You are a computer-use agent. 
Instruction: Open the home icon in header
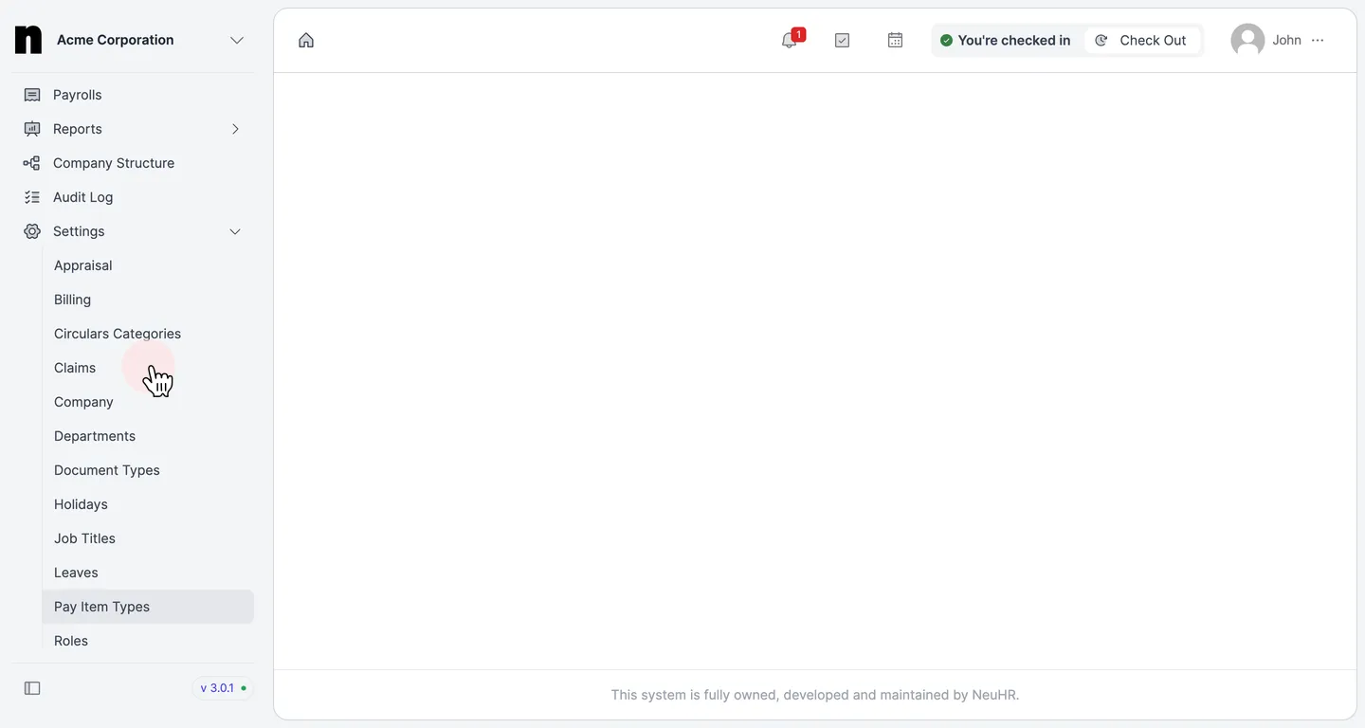tap(306, 40)
